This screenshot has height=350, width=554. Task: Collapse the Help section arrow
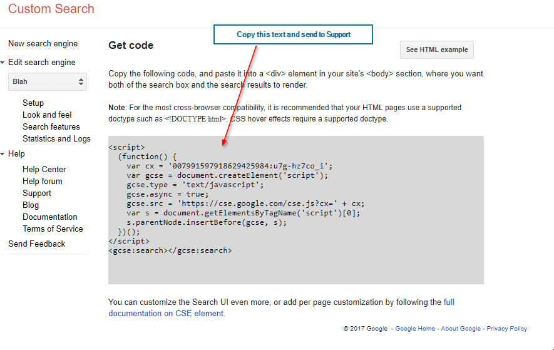point(3,154)
